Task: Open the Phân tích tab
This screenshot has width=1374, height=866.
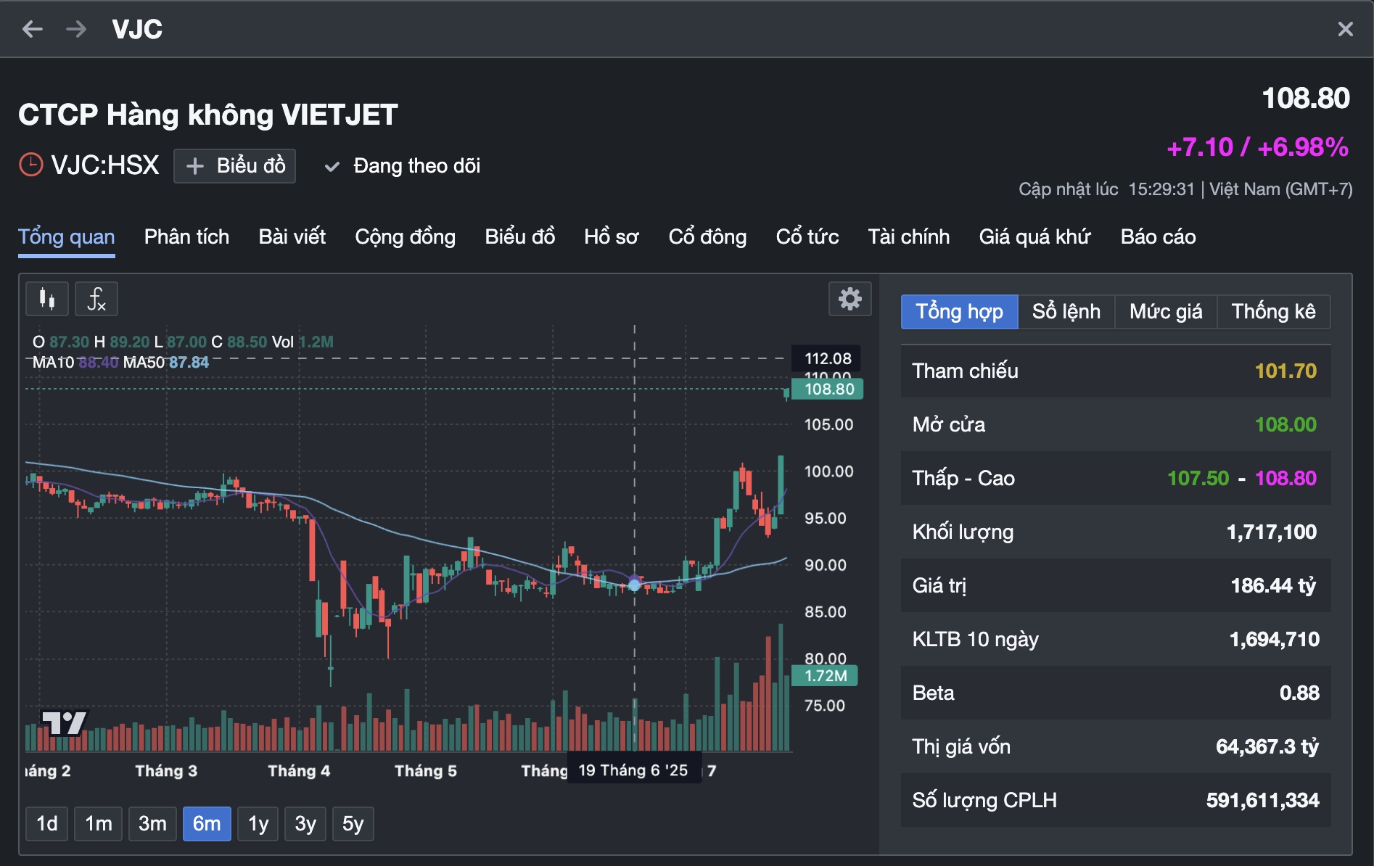Action: [x=186, y=236]
